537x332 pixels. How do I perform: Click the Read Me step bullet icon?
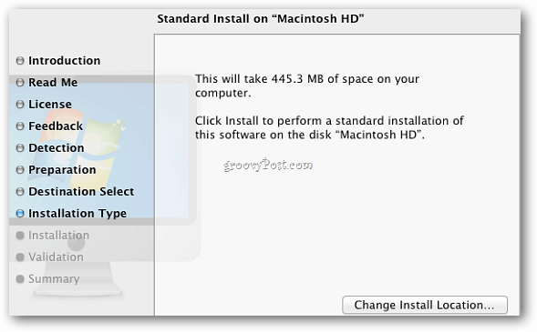pyautogui.click(x=20, y=82)
